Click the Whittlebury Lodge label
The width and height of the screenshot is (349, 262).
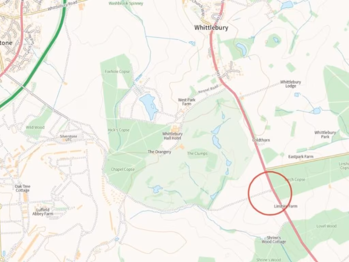point(290,84)
